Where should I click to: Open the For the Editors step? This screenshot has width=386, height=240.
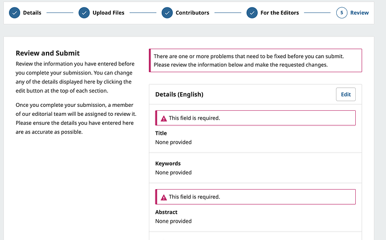point(280,13)
